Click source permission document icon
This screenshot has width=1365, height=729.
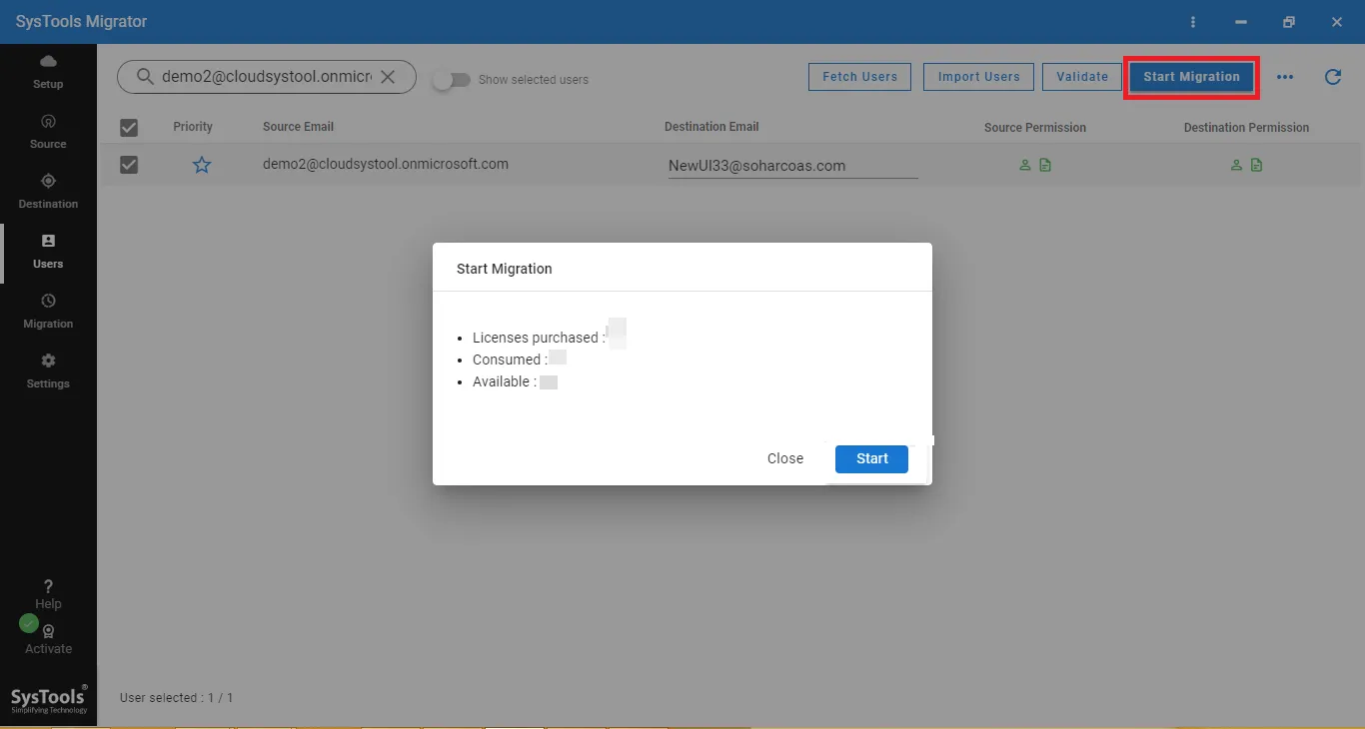[x=1045, y=166]
